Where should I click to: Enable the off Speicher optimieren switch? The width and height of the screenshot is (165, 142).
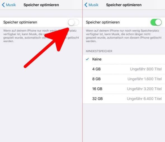click(x=73, y=22)
